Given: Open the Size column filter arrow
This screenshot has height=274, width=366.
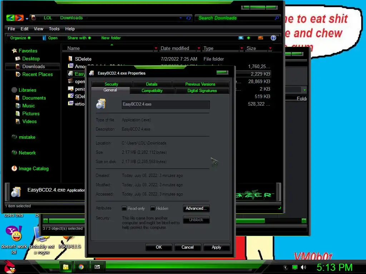Looking at the screenshot, I should [x=270, y=48].
